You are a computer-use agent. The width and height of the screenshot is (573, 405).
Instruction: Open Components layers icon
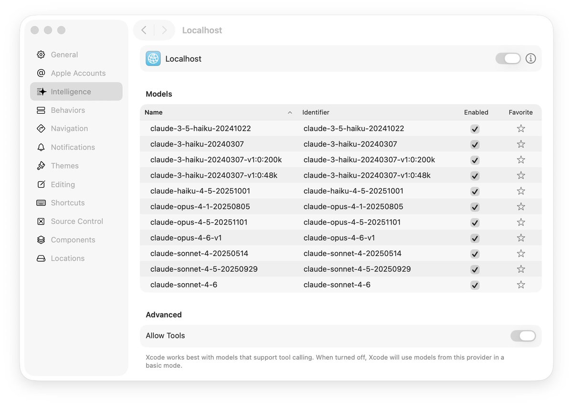click(41, 240)
